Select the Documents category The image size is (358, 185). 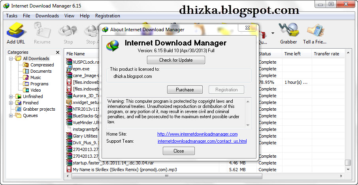(41, 71)
